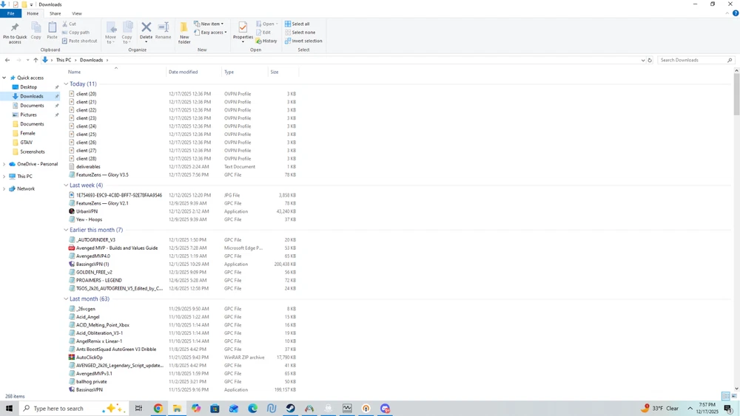Collapse the Last month (63) group
This screenshot has height=416, width=740.
point(66,299)
